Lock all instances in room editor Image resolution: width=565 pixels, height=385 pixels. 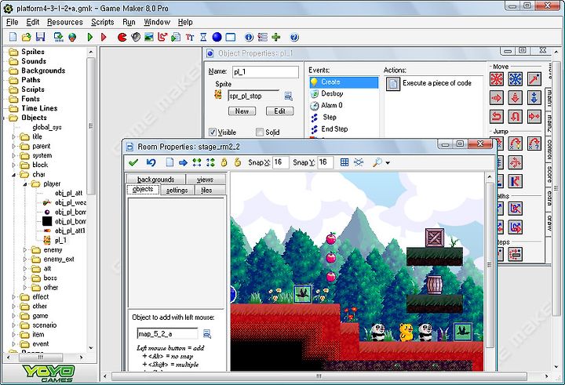pos(224,162)
